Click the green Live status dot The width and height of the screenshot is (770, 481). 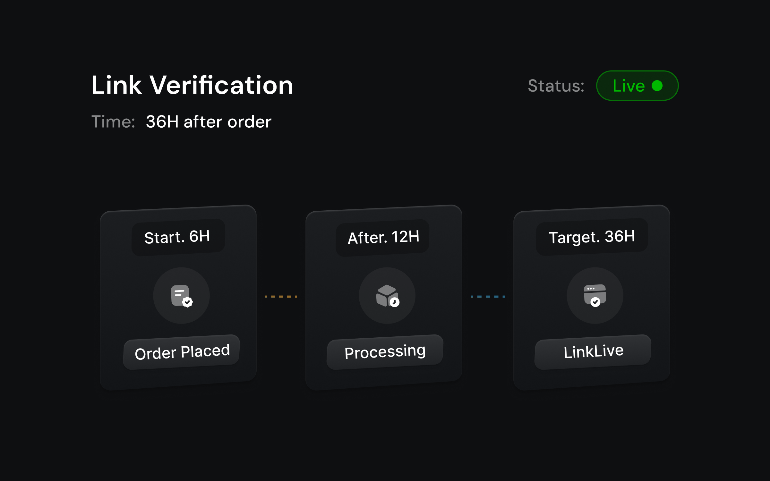[x=657, y=86]
